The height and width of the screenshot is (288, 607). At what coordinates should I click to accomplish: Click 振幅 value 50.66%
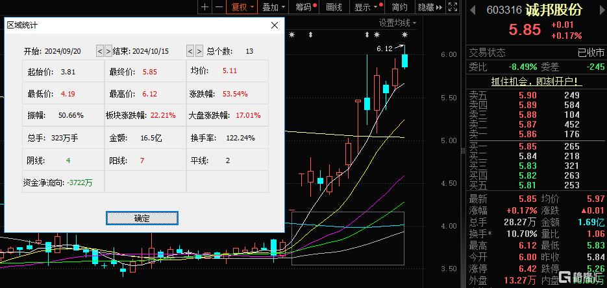coord(71,115)
